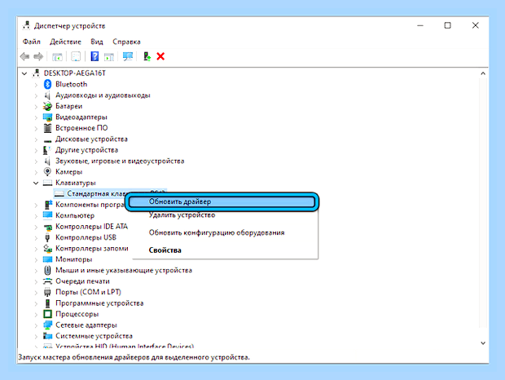Expand the Аудиовходы и аудиовыходы category

tap(36, 95)
